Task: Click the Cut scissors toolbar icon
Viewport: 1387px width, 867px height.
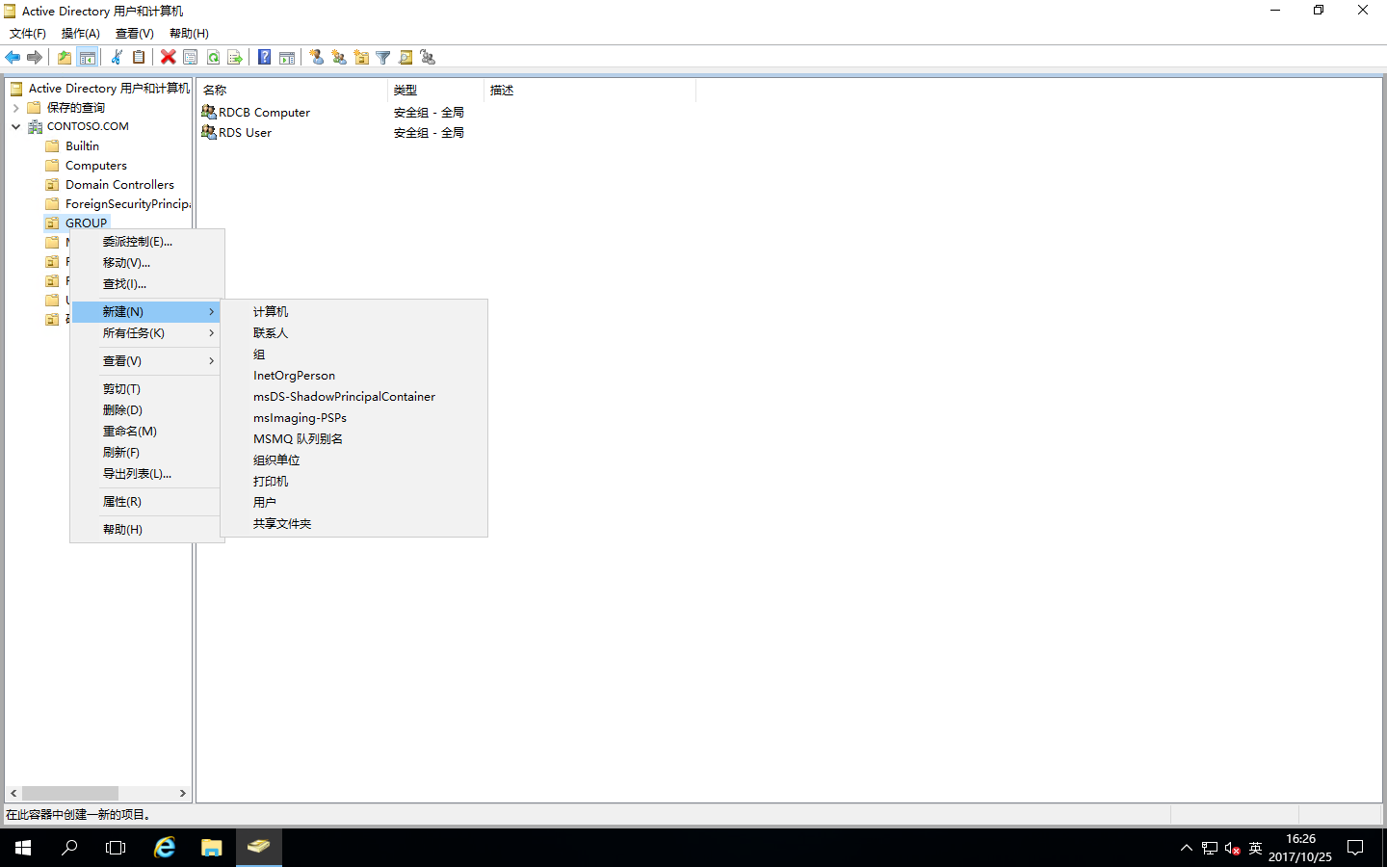Action: pyautogui.click(x=117, y=58)
